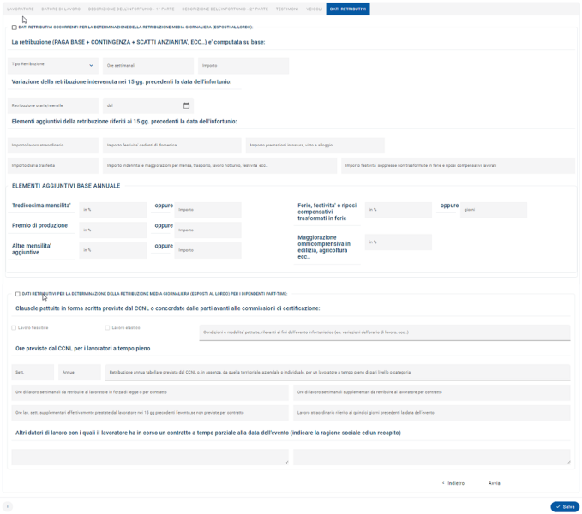Expand the Tipo Retribuzione dropdown
This screenshot has height=514, width=582.
(53, 66)
